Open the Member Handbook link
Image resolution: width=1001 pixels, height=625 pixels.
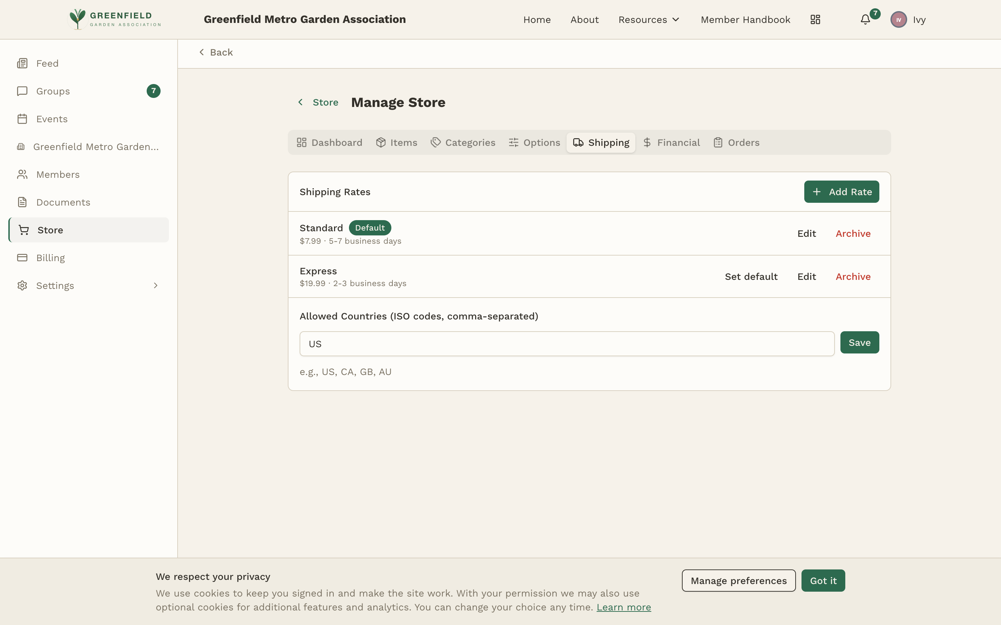point(746,19)
